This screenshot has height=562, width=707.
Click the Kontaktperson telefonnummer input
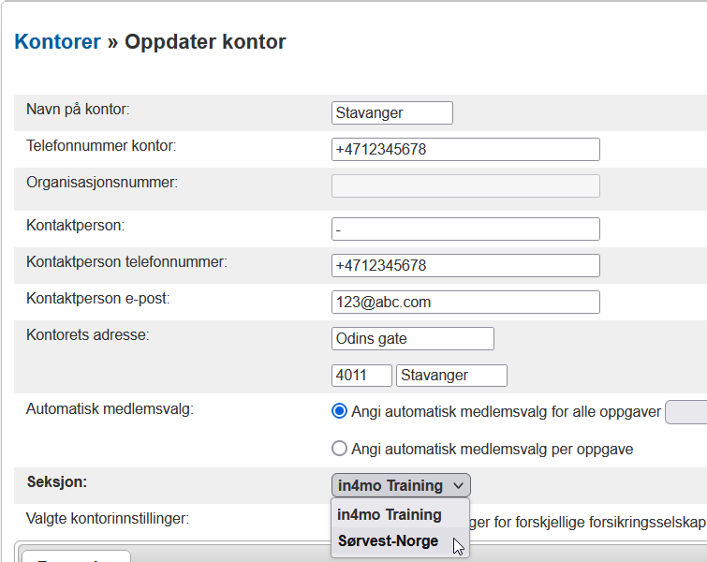465,266
